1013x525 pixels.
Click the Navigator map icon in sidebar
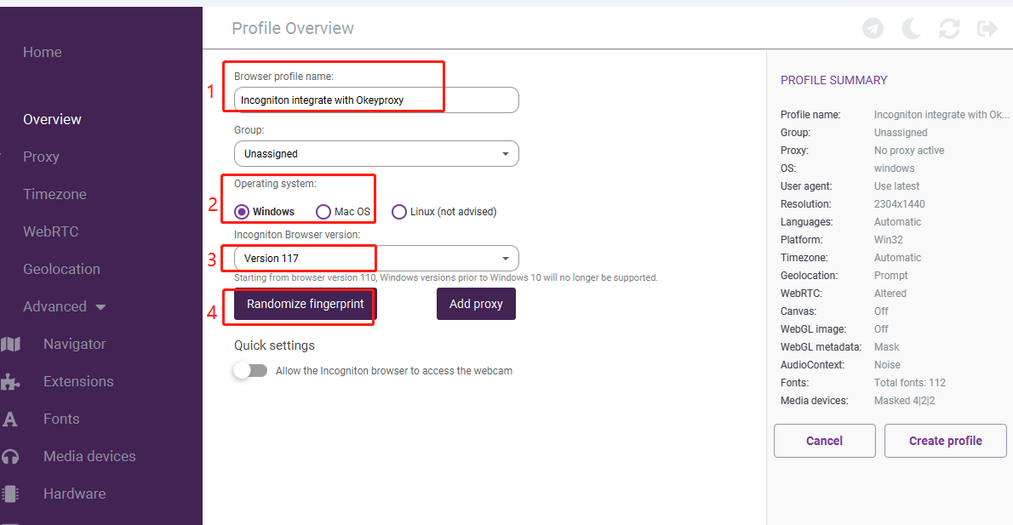[x=10, y=345]
